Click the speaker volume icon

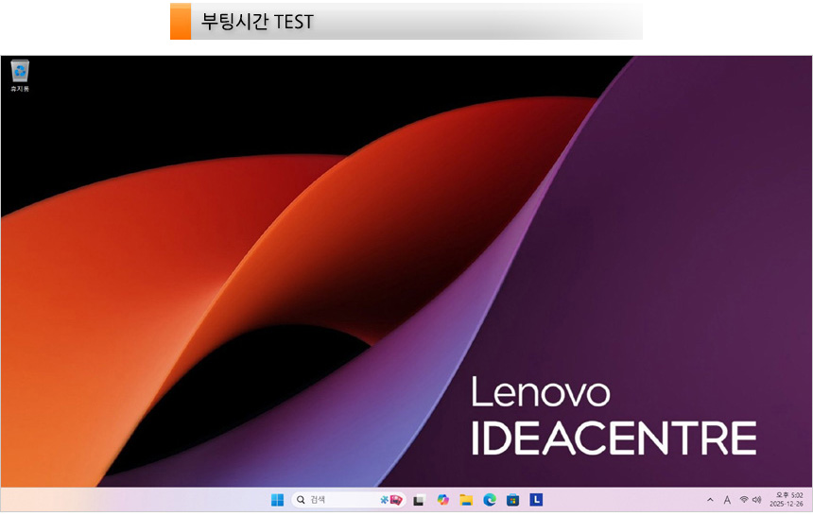point(756,499)
